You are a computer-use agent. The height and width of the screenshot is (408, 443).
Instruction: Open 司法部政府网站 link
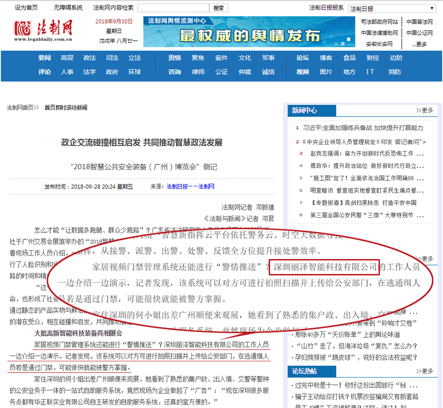380,22
